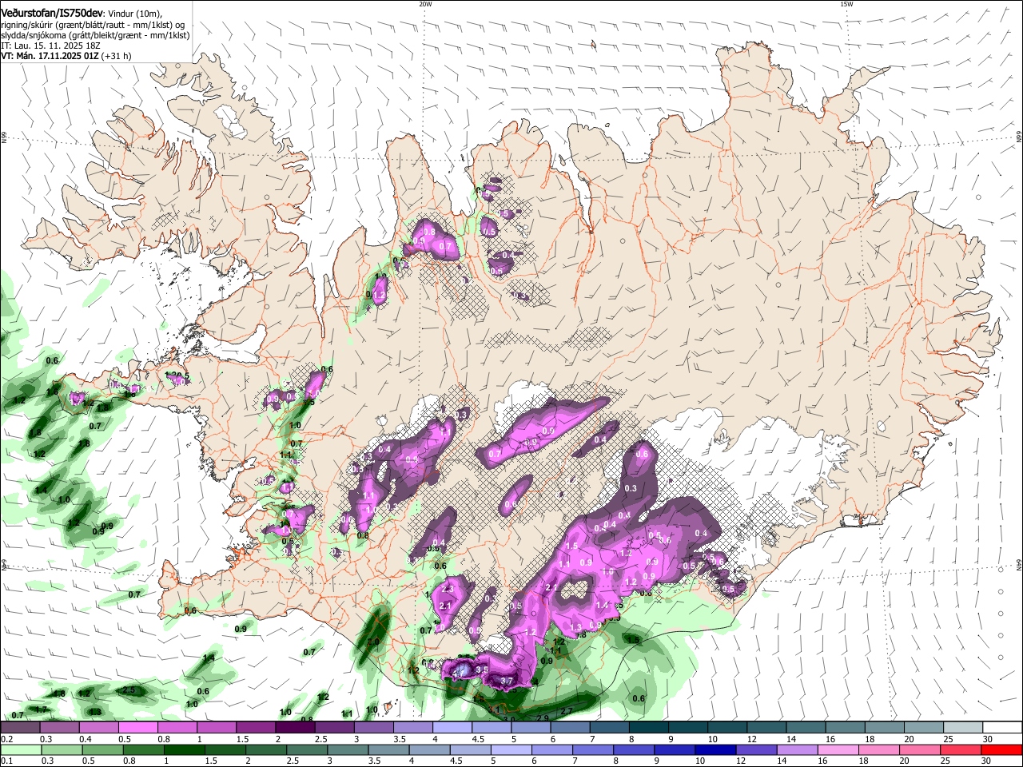The width and height of the screenshot is (1023, 767).
Task: Pick the darkest purple swatch labeled 2 in the upper legend
Action: (295, 728)
